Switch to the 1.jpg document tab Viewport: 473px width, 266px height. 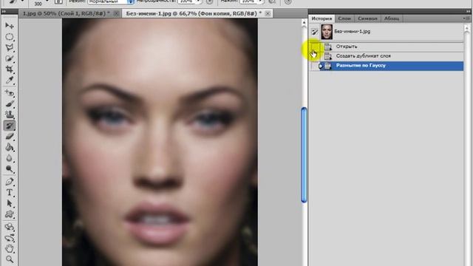tap(66, 13)
